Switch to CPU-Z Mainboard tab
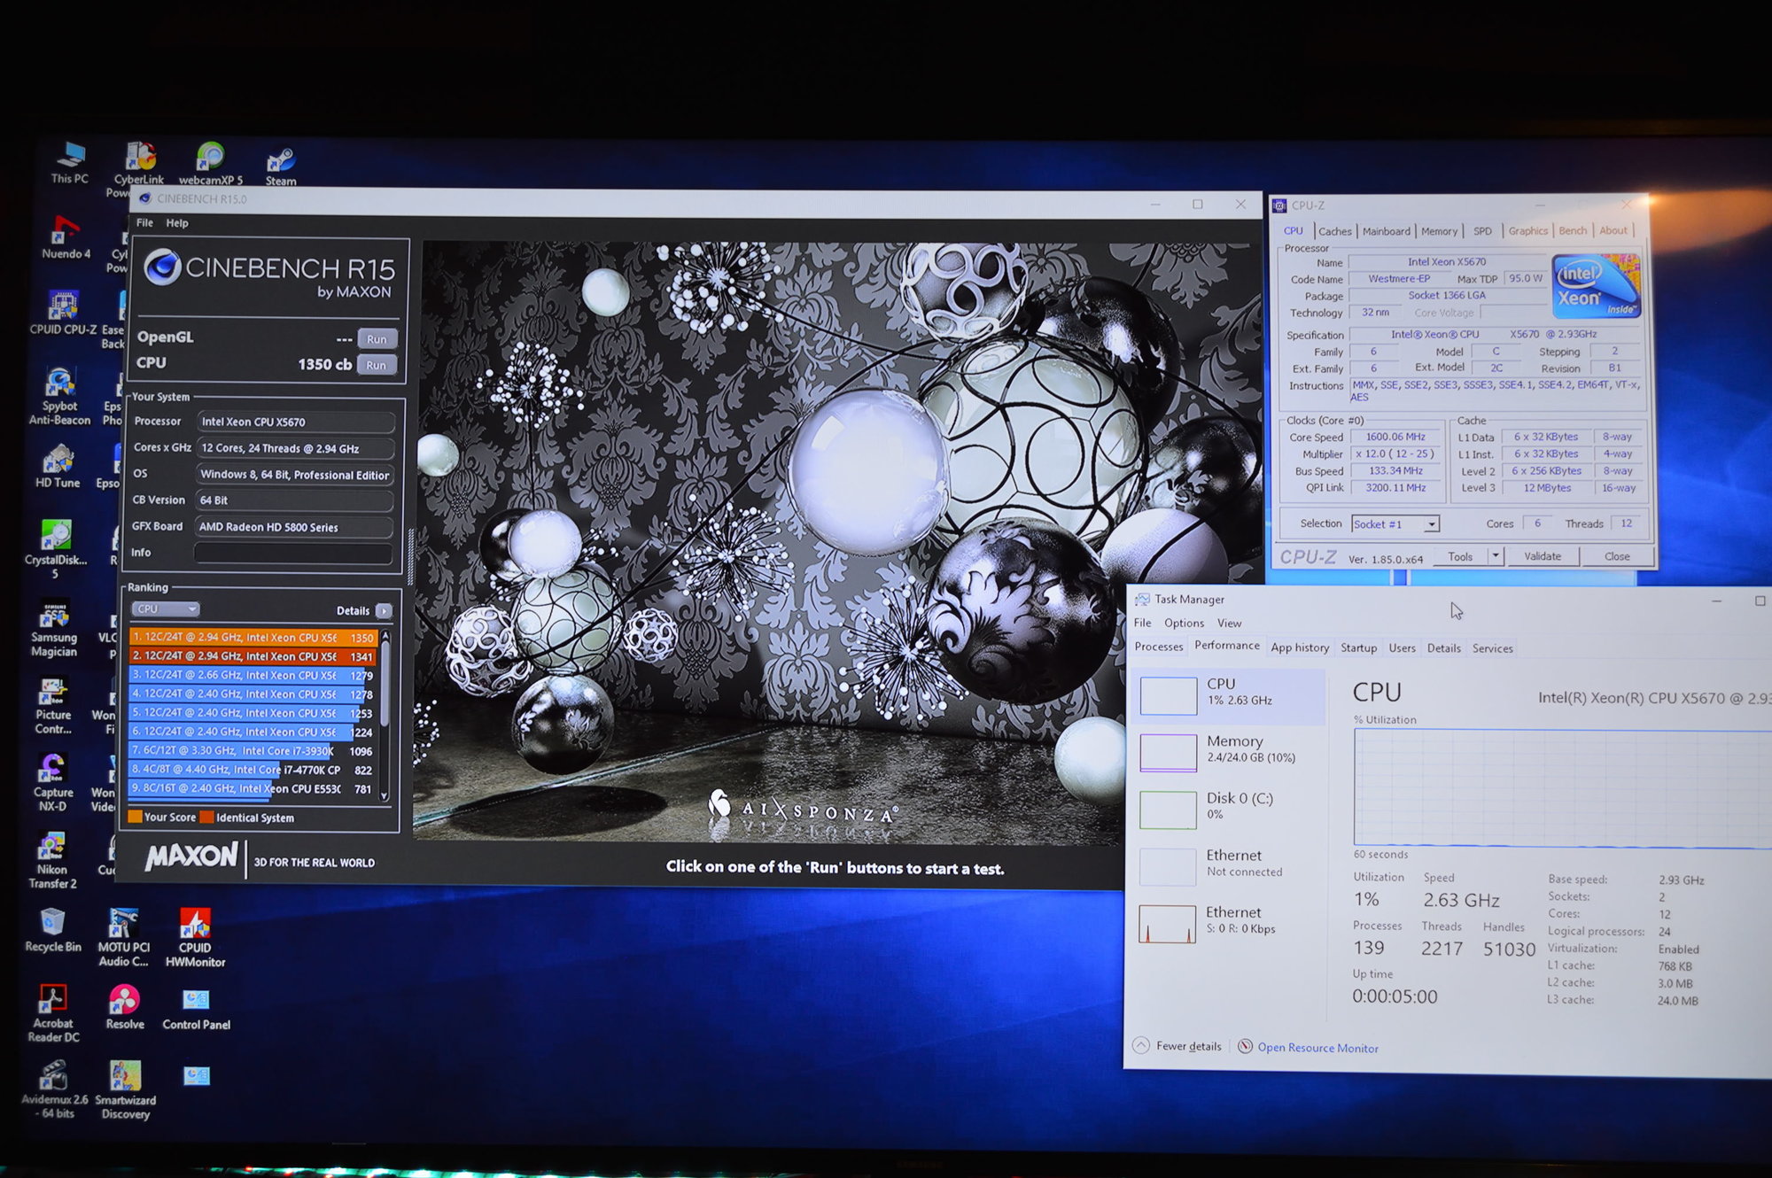The width and height of the screenshot is (1772, 1178). [x=1386, y=231]
